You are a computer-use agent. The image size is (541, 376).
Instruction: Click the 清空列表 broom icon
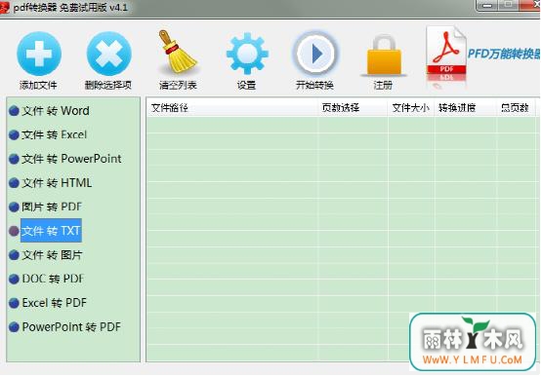[178, 52]
